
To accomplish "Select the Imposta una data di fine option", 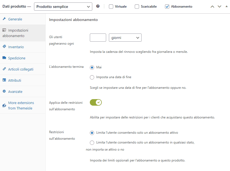I will [92, 77].
